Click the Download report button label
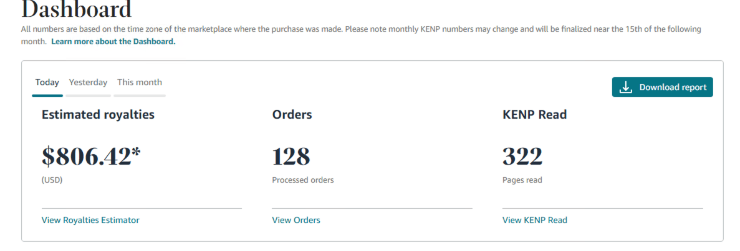 click(673, 88)
